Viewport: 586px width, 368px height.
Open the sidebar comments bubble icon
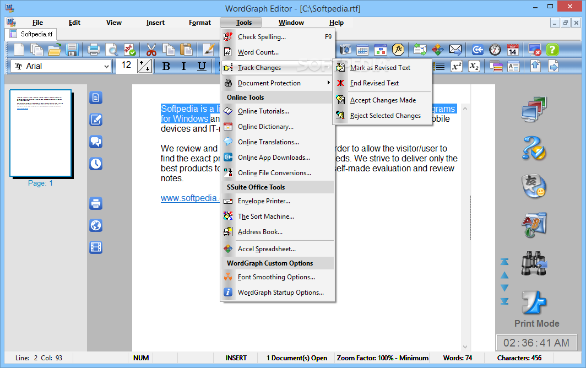96,142
